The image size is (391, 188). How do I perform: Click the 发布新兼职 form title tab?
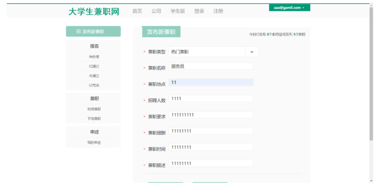pyautogui.click(x=161, y=32)
